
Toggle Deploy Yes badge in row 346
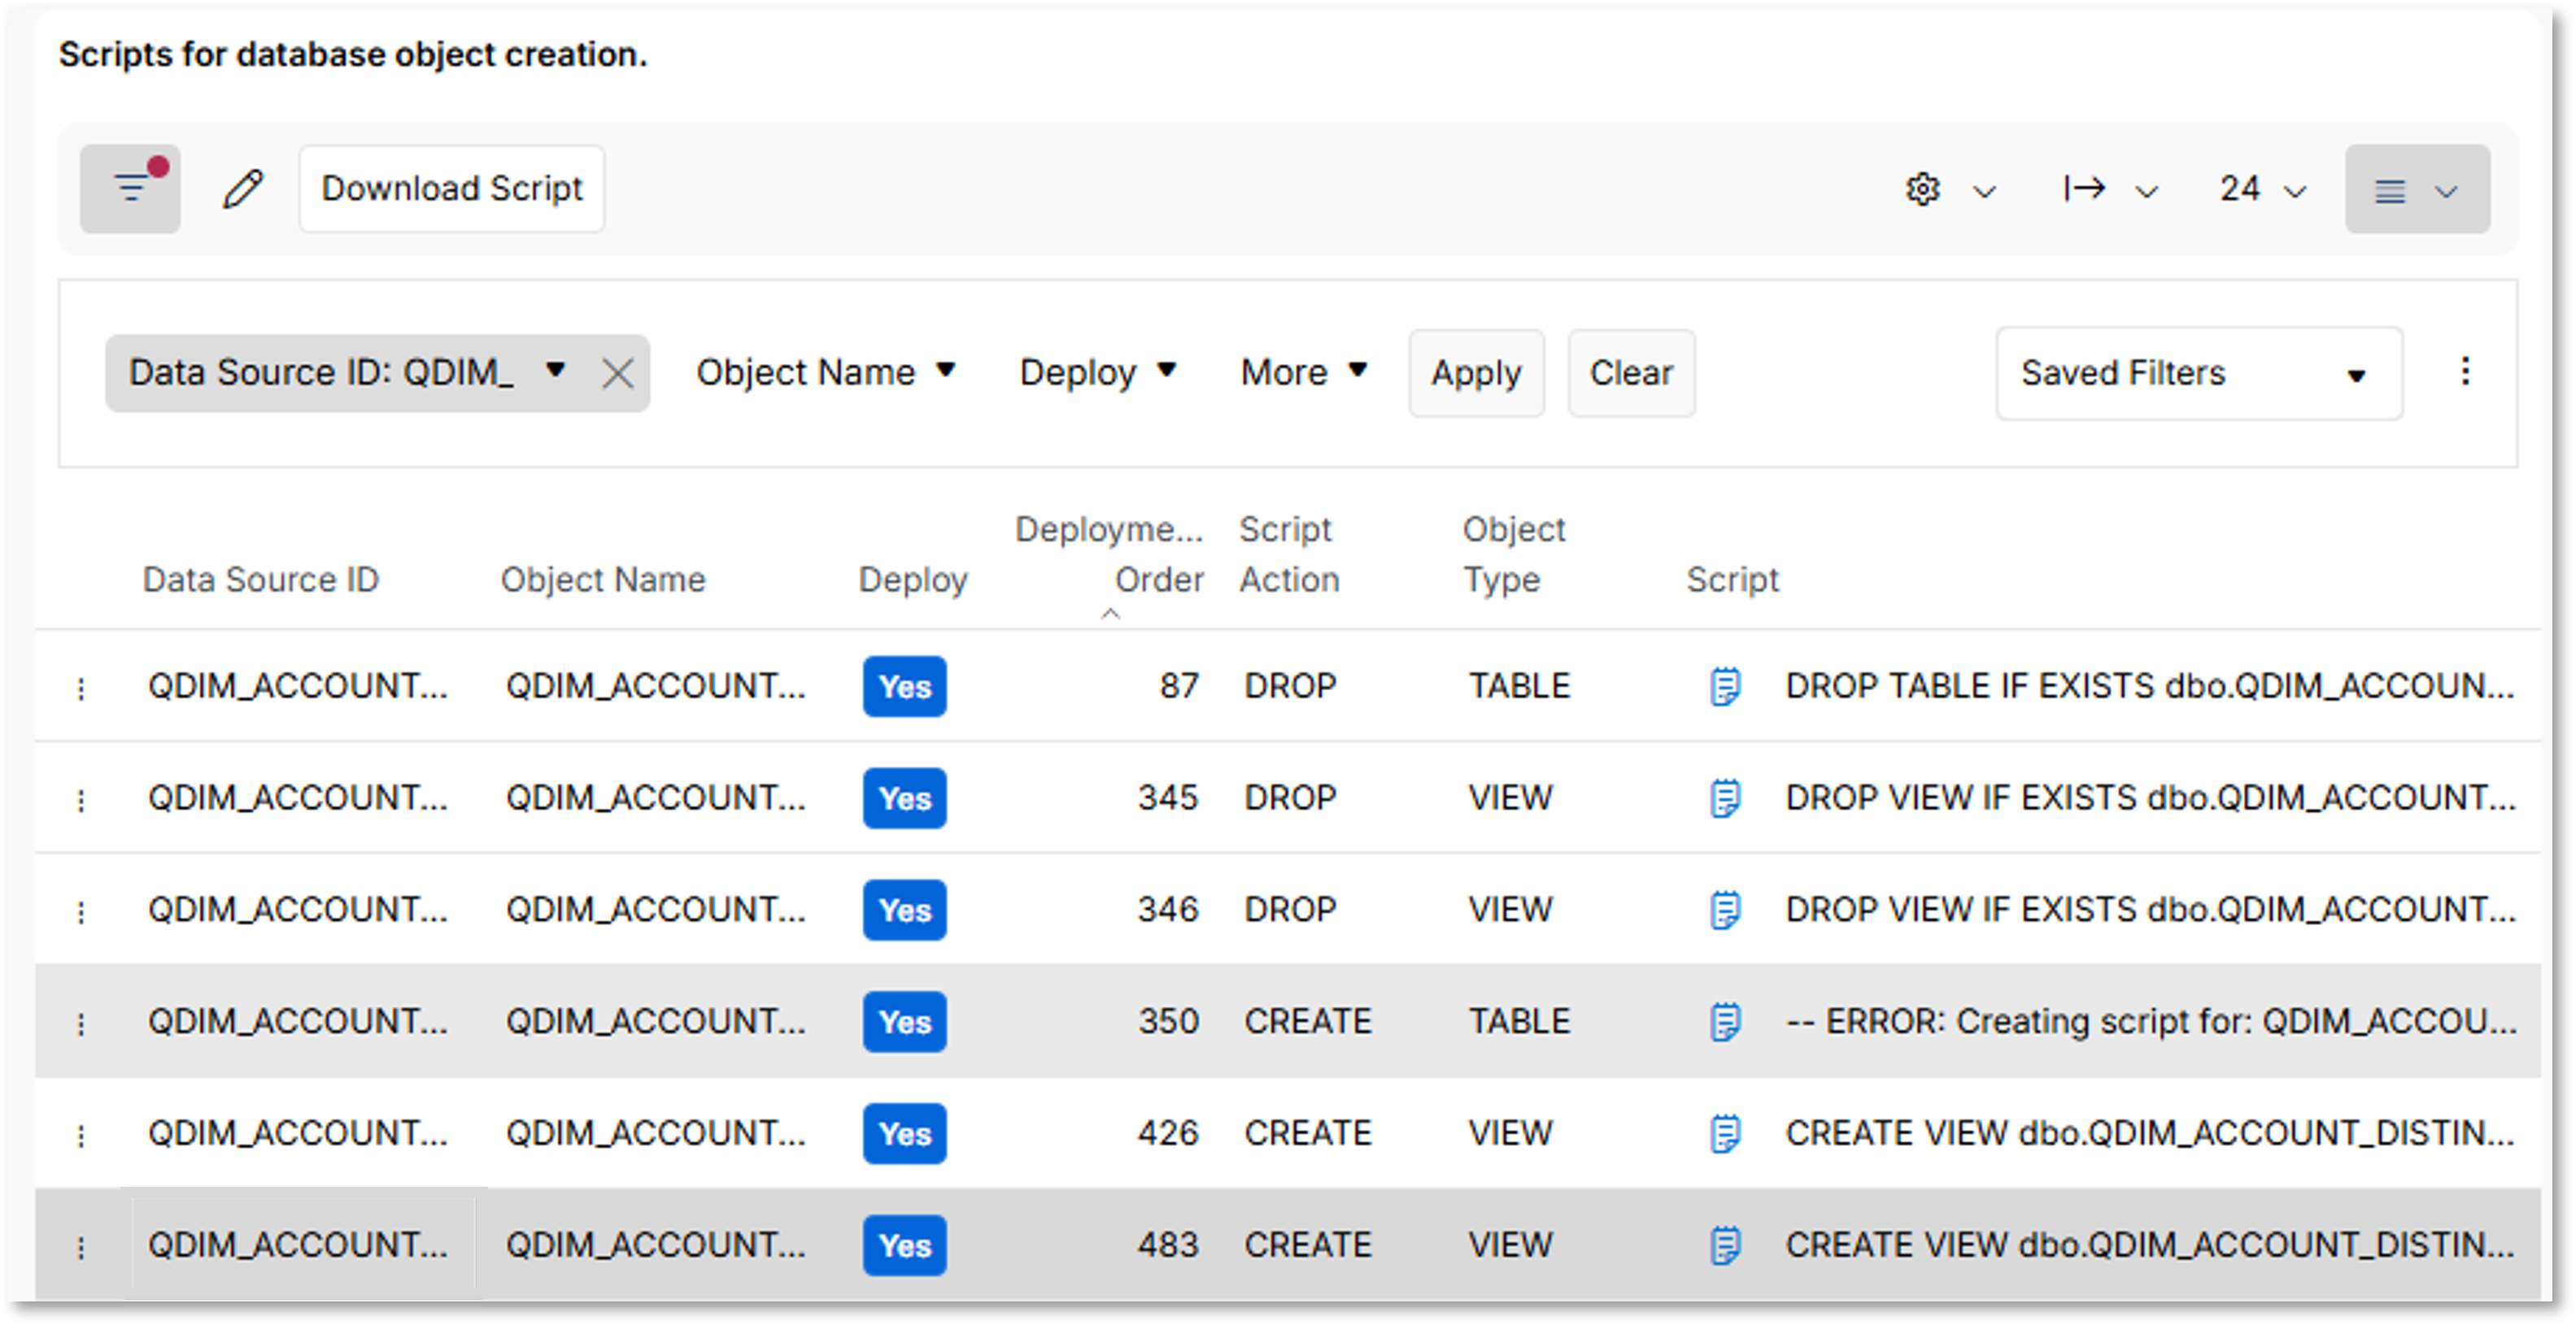point(904,910)
